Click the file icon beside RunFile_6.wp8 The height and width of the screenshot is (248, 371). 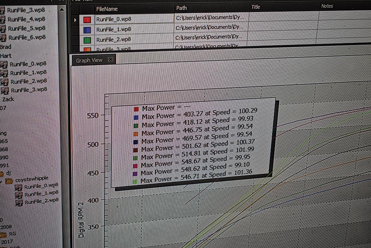click(x=3, y=38)
